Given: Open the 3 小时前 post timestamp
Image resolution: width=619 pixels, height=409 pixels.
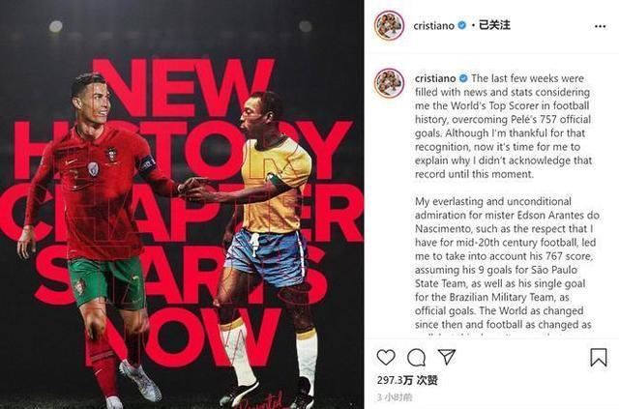Looking at the screenshot, I should coord(395,396).
